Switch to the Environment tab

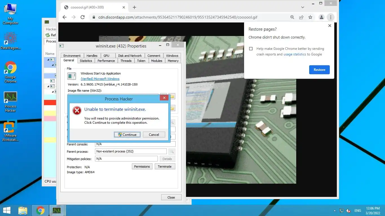[x=72, y=56]
